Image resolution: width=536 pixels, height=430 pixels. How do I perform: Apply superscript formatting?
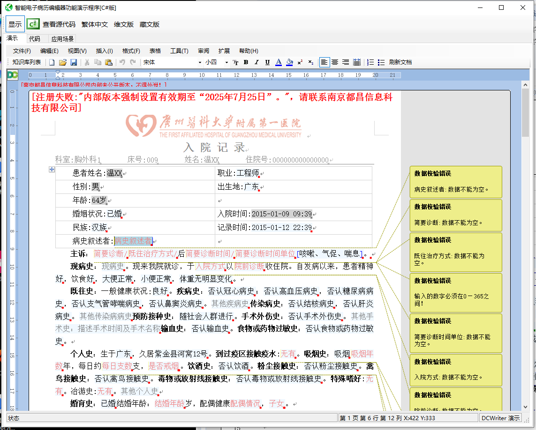coord(300,62)
